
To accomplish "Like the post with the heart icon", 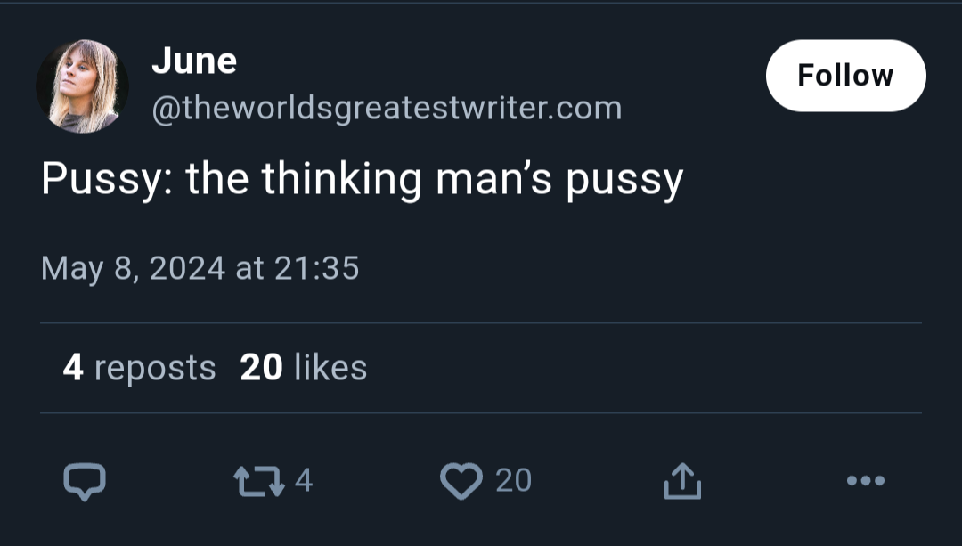I will tap(461, 481).
